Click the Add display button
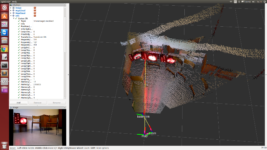Viewport: 267px width, 150px height. coord(18,102)
